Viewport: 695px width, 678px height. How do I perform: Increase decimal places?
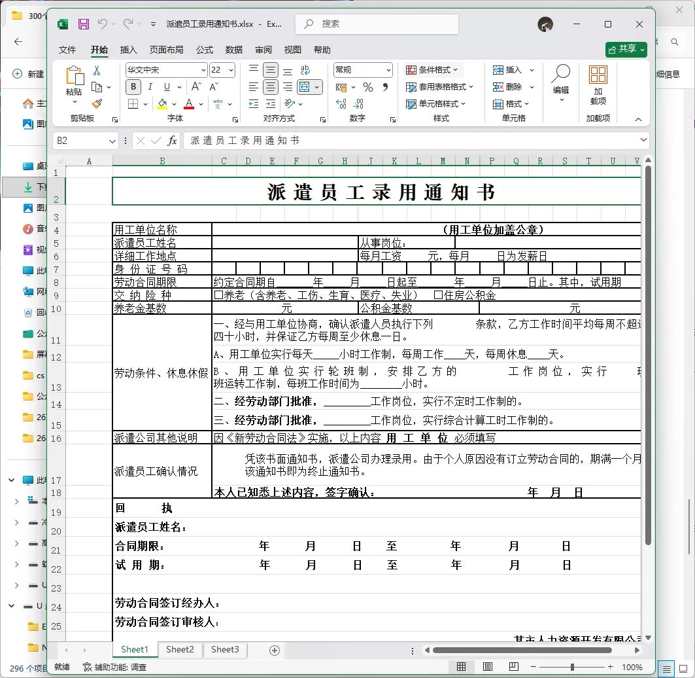341,104
